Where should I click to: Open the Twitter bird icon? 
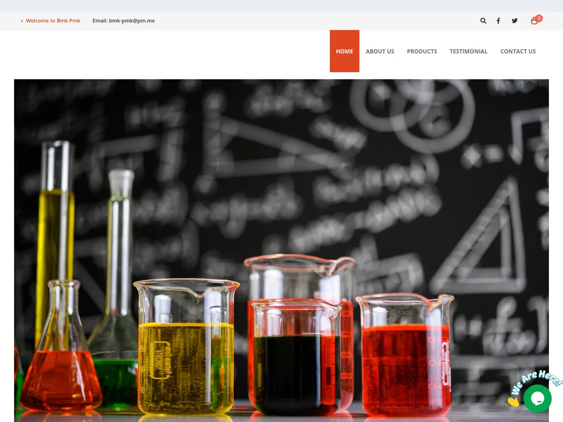coord(515,21)
